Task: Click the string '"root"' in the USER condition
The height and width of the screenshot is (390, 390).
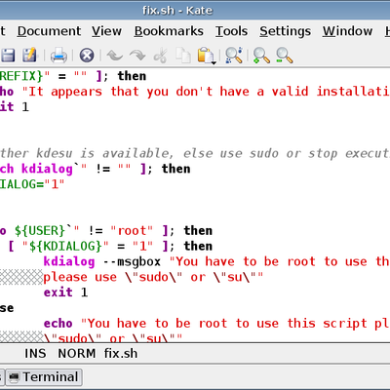Action: [x=132, y=231]
